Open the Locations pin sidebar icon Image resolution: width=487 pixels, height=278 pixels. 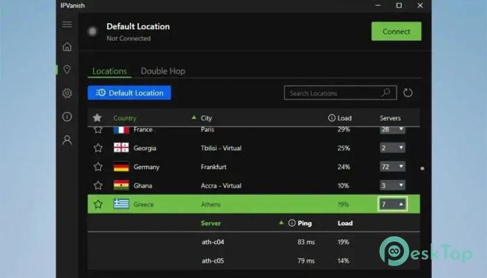pyautogui.click(x=67, y=69)
